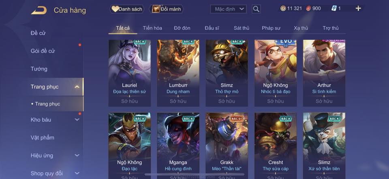Open the Mặc định sort dropdown
The image size is (389, 179).
coord(228,9)
